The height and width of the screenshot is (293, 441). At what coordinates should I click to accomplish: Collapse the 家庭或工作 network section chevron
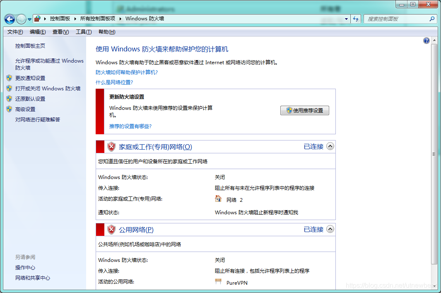coord(330,146)
